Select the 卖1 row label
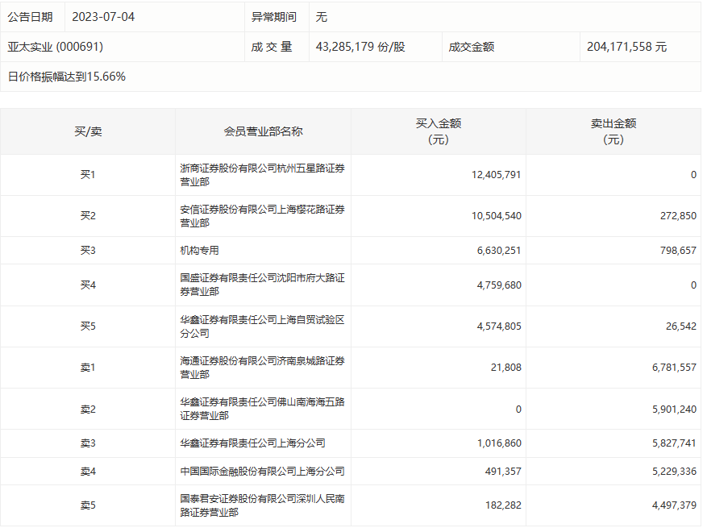This screenshot has width=703, height=528. click(88, 368)
